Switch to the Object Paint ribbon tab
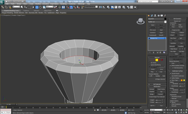This screenshot has width=188, height=114. click(x=48, y=11)
